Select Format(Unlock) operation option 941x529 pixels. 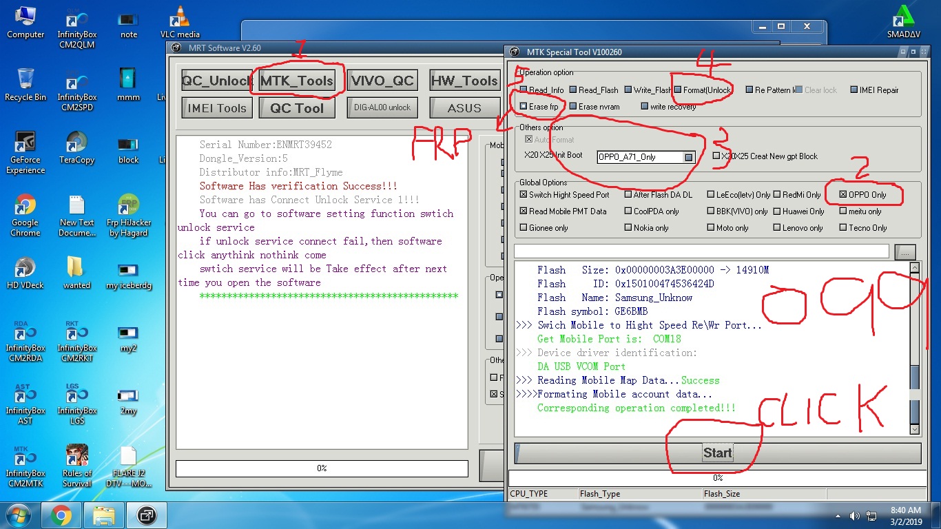coord(703,90)
